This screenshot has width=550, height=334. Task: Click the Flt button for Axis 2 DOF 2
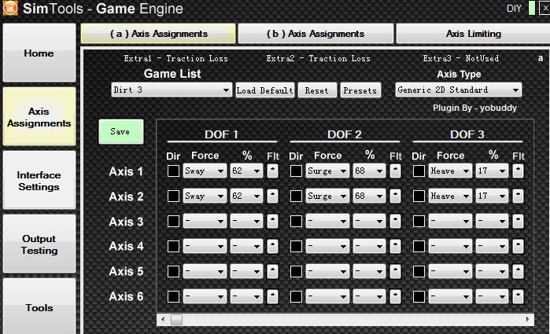pyautogui.click(x=395, y=196)
